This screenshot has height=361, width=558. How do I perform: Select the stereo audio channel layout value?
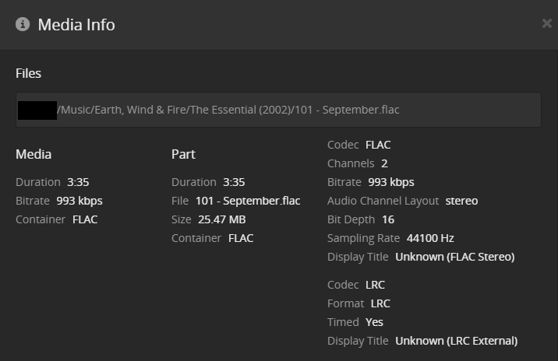point(461,201)
